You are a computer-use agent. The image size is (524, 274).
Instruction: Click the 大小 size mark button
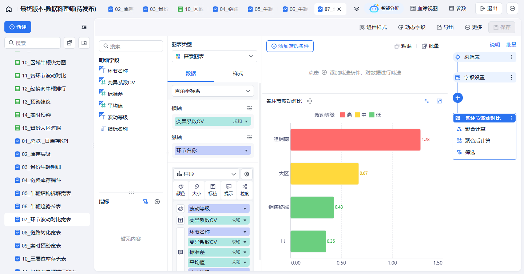coord(197,190)
